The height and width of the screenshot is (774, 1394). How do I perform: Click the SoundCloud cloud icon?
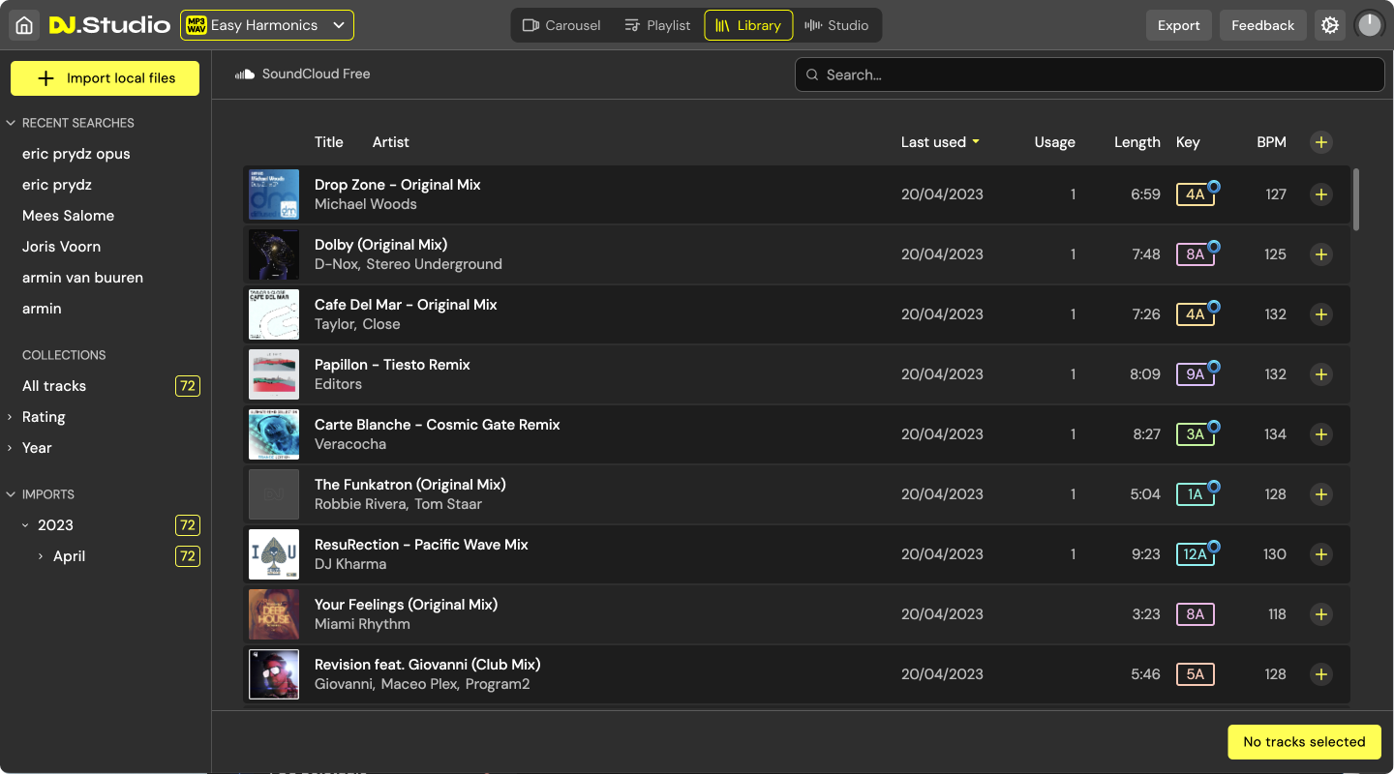pyautogui.click(x=245, y=74)
